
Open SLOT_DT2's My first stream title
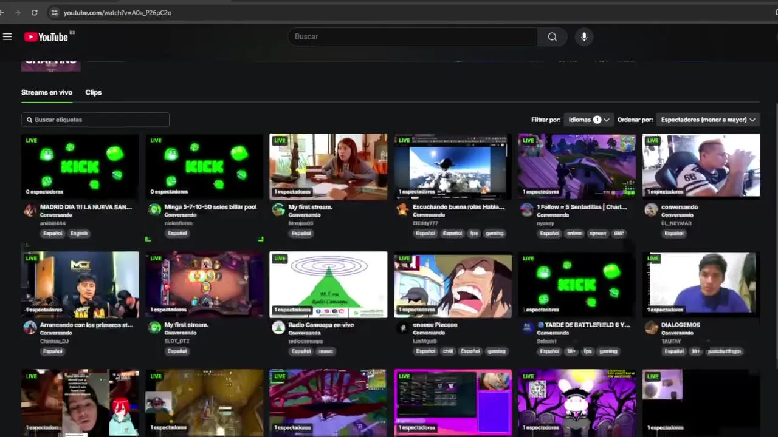(187, 325)
